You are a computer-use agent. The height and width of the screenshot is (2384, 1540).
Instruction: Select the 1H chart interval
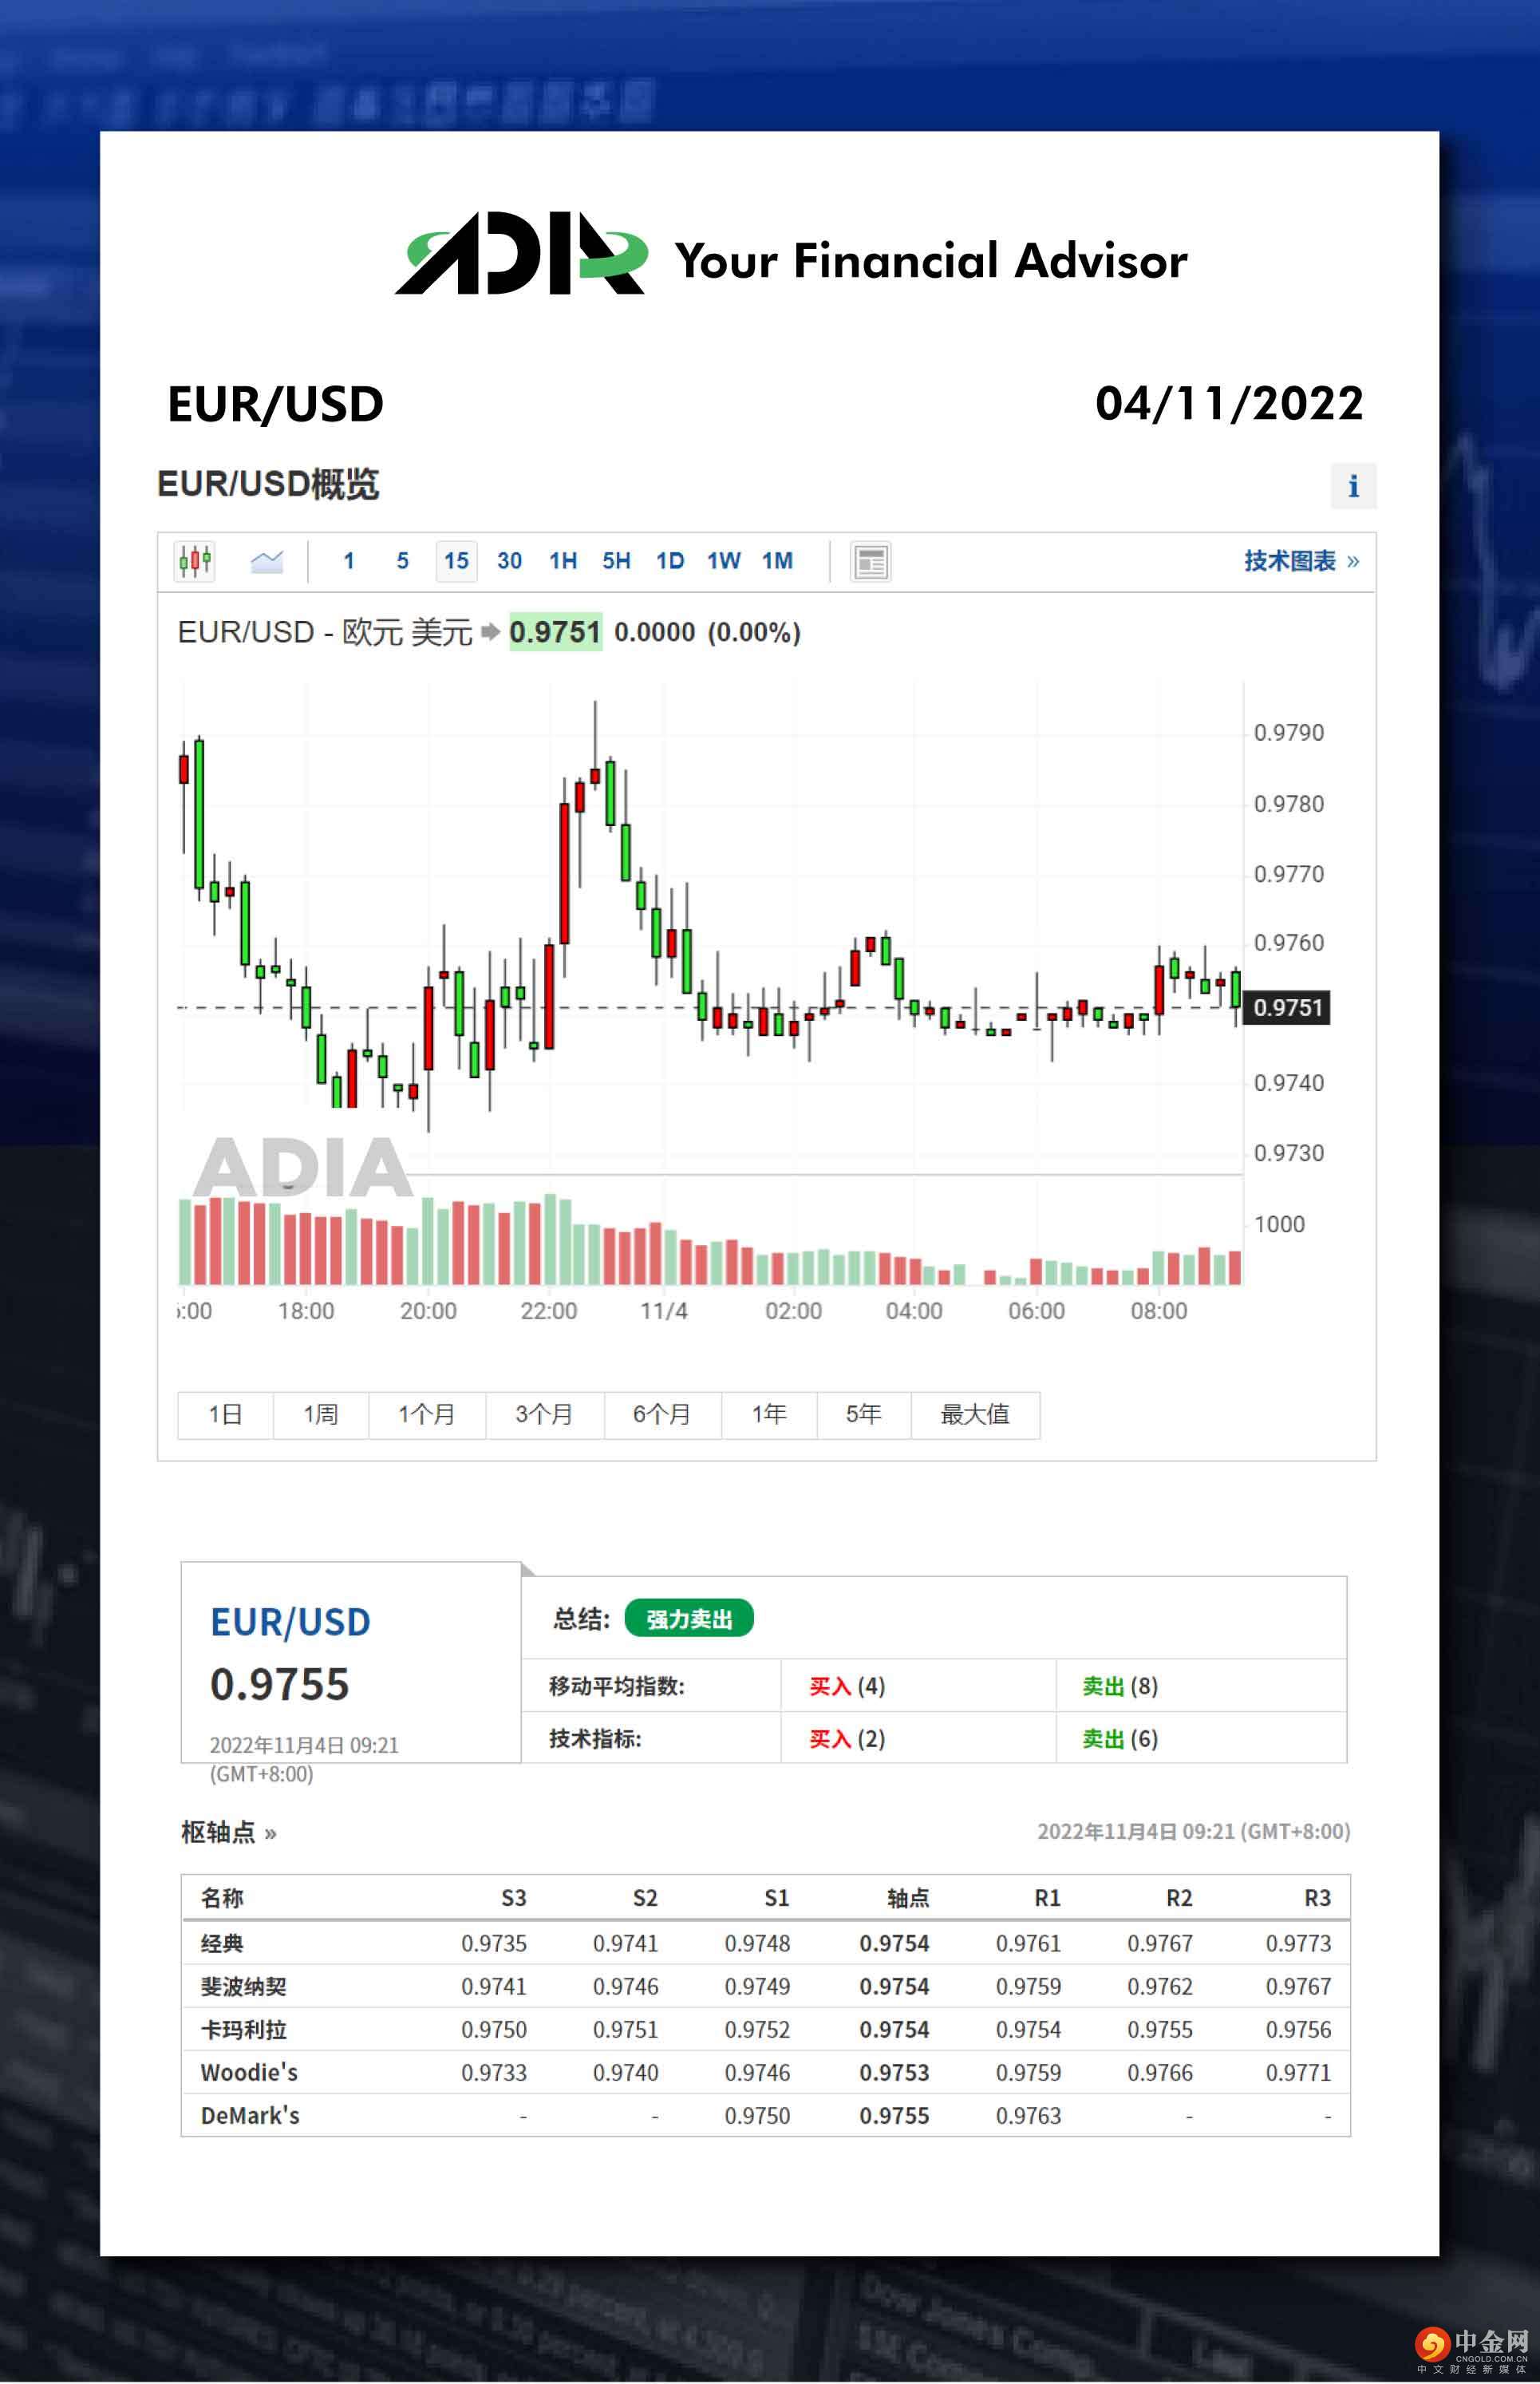point(563,561)
